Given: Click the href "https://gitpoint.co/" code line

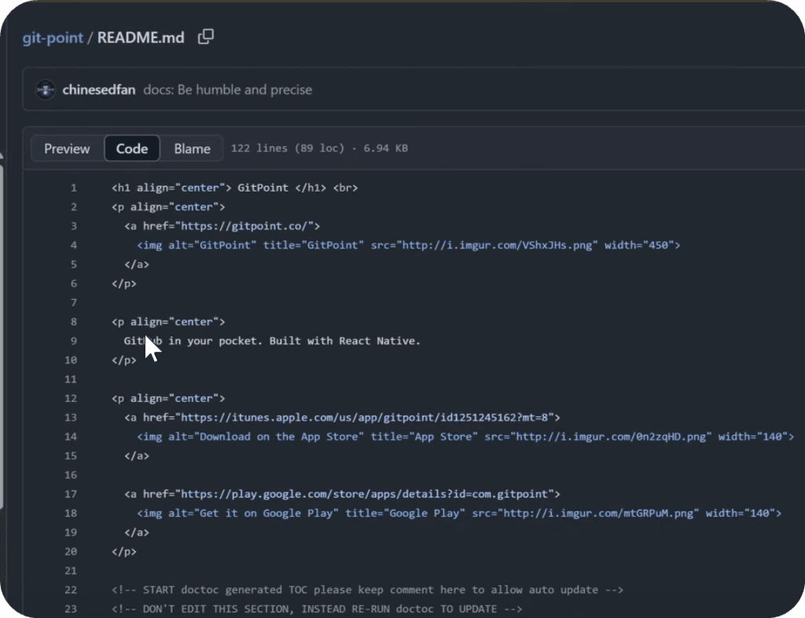Looking at the screenshot, I should (x=222, y=226).
